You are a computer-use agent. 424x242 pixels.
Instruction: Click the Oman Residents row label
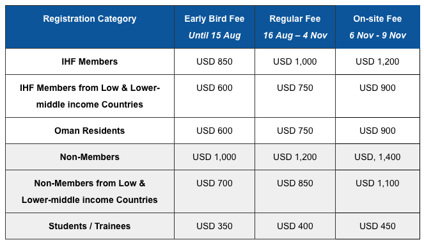(x=90, y=131)
